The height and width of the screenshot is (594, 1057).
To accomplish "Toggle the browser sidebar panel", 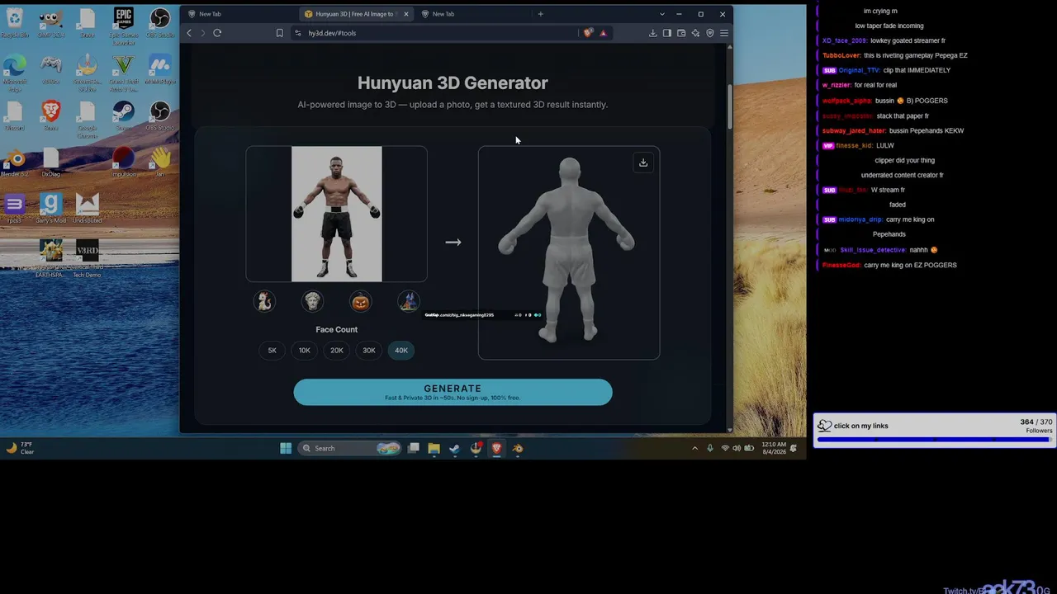I will click(667, 33).
